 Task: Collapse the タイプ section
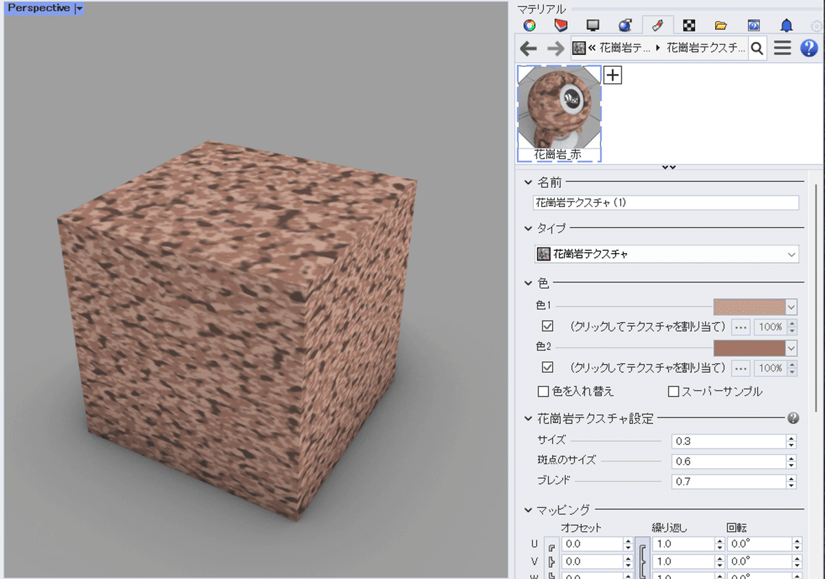[528, 228]
